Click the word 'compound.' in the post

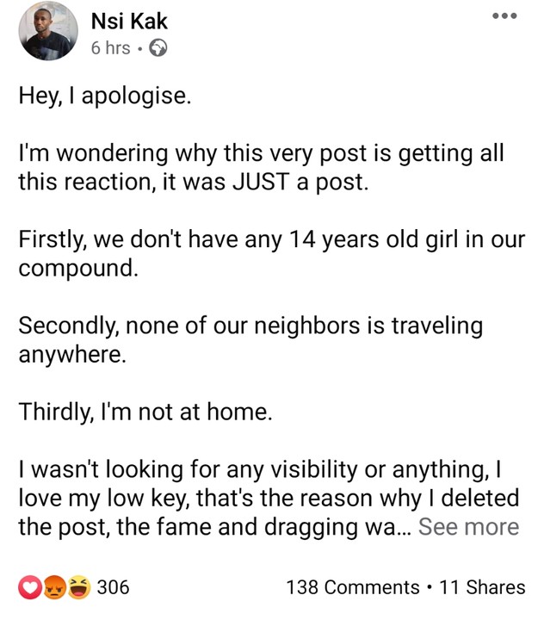pyautogui.click(x=77, y=269)
